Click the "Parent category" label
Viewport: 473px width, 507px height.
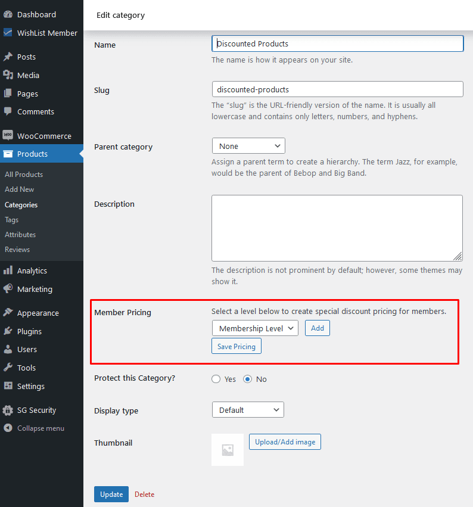click(123, 147)
